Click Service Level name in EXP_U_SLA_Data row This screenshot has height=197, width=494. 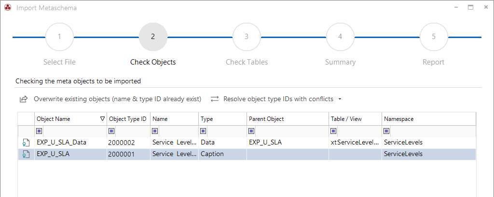click(x=174, y=143)
